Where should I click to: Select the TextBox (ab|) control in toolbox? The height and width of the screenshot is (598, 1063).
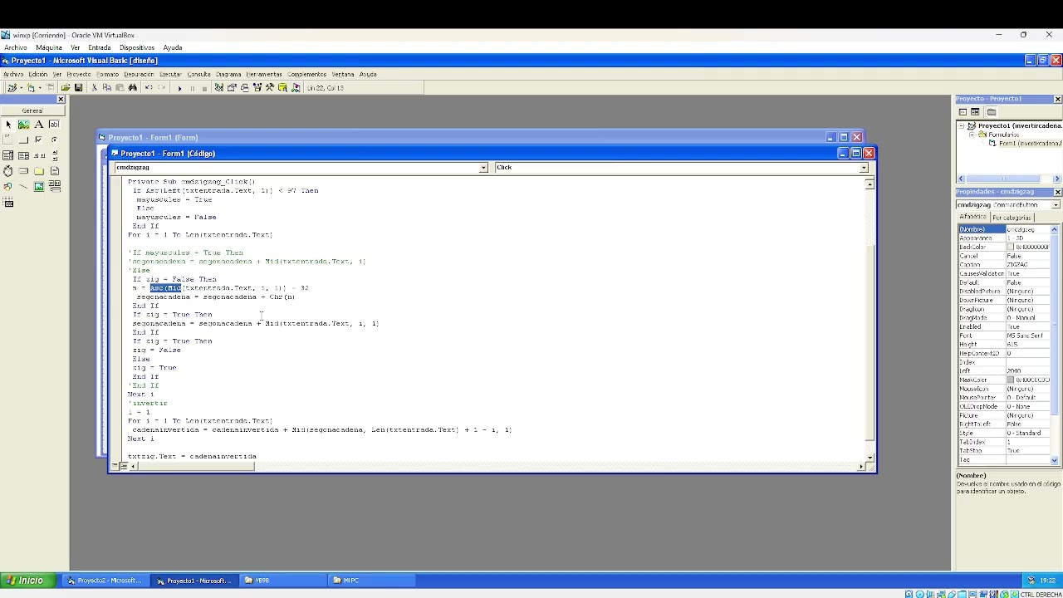54,125
